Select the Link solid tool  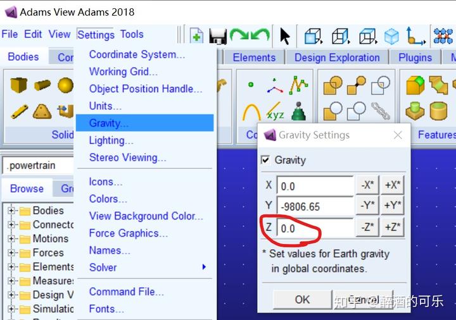[20, 112]
